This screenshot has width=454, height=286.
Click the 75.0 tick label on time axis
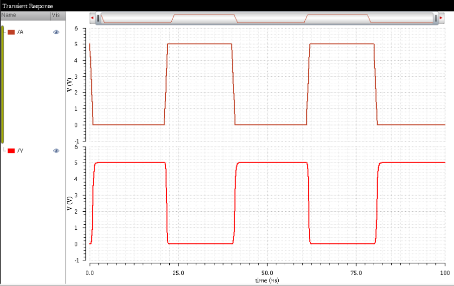click(356, 273)
